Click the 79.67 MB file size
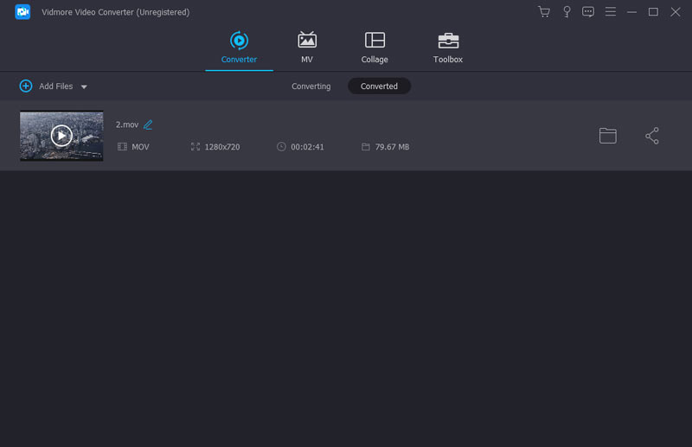The image size is (692, 447). point(392,147)
